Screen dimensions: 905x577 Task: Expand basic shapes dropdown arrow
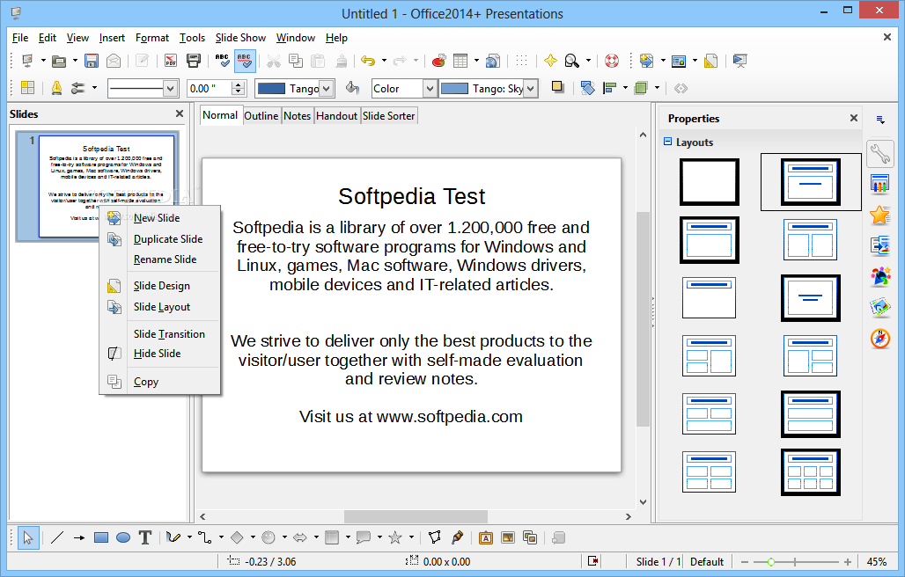[253, 537]
